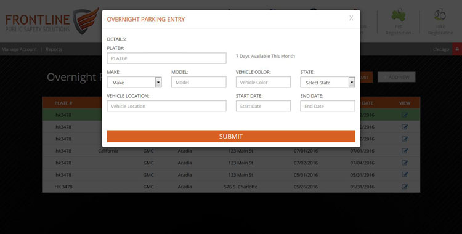Click the Start Date field
The image size is (462, 234).
pyautogui.click(x=263, y=106)
